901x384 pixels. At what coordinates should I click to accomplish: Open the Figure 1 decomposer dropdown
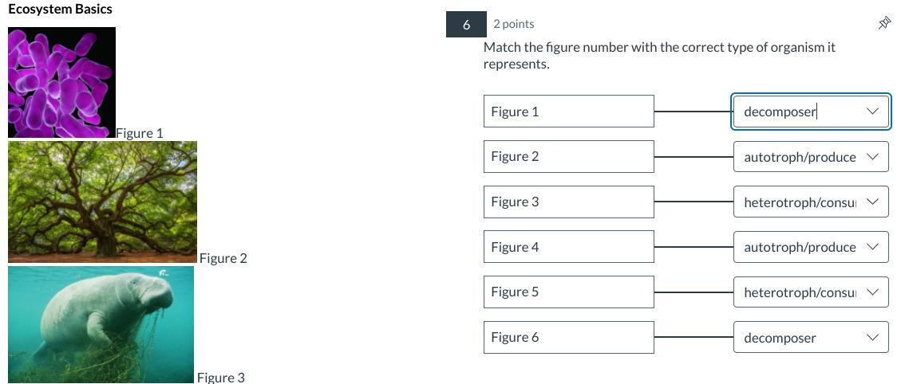(x=810, y=112)
